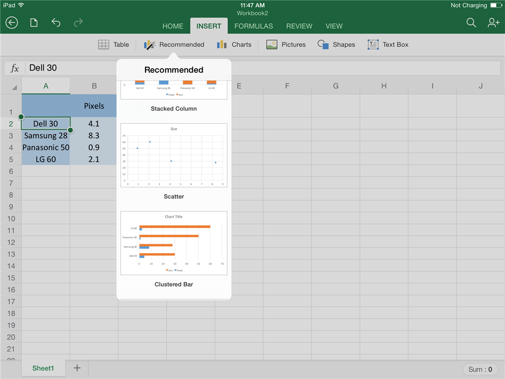Screen dimensions: 505x379
Task: Click the battery status icon
Action: (496, 5)
